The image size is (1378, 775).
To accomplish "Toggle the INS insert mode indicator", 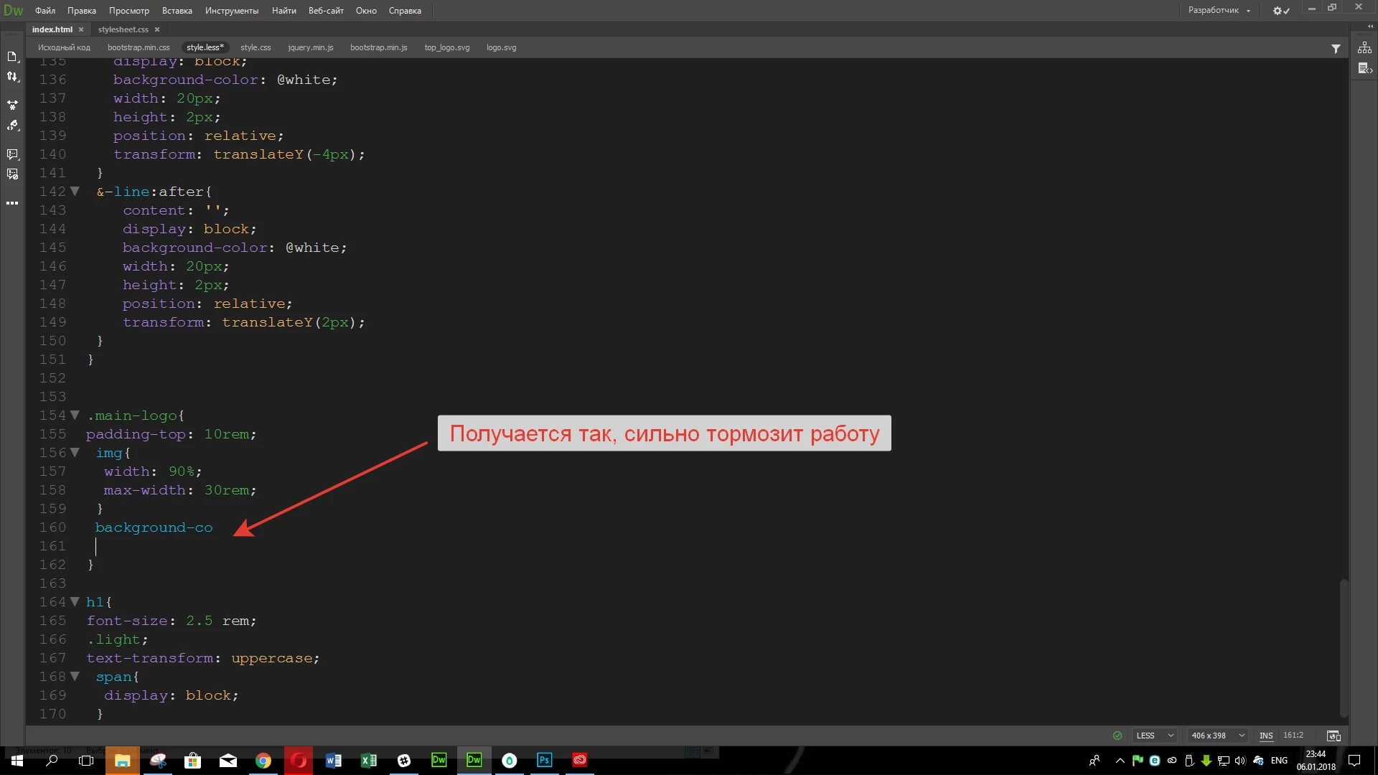I will (1266, 736).
